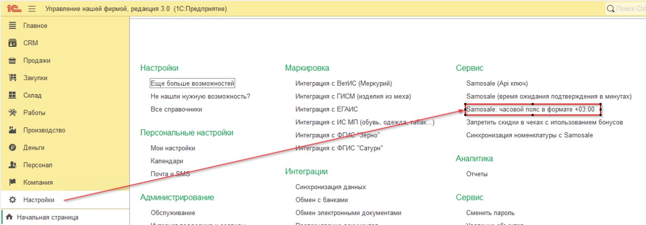
Task: Open Обслуживание link
Action: pyautogui.click(x=173, y=213)
